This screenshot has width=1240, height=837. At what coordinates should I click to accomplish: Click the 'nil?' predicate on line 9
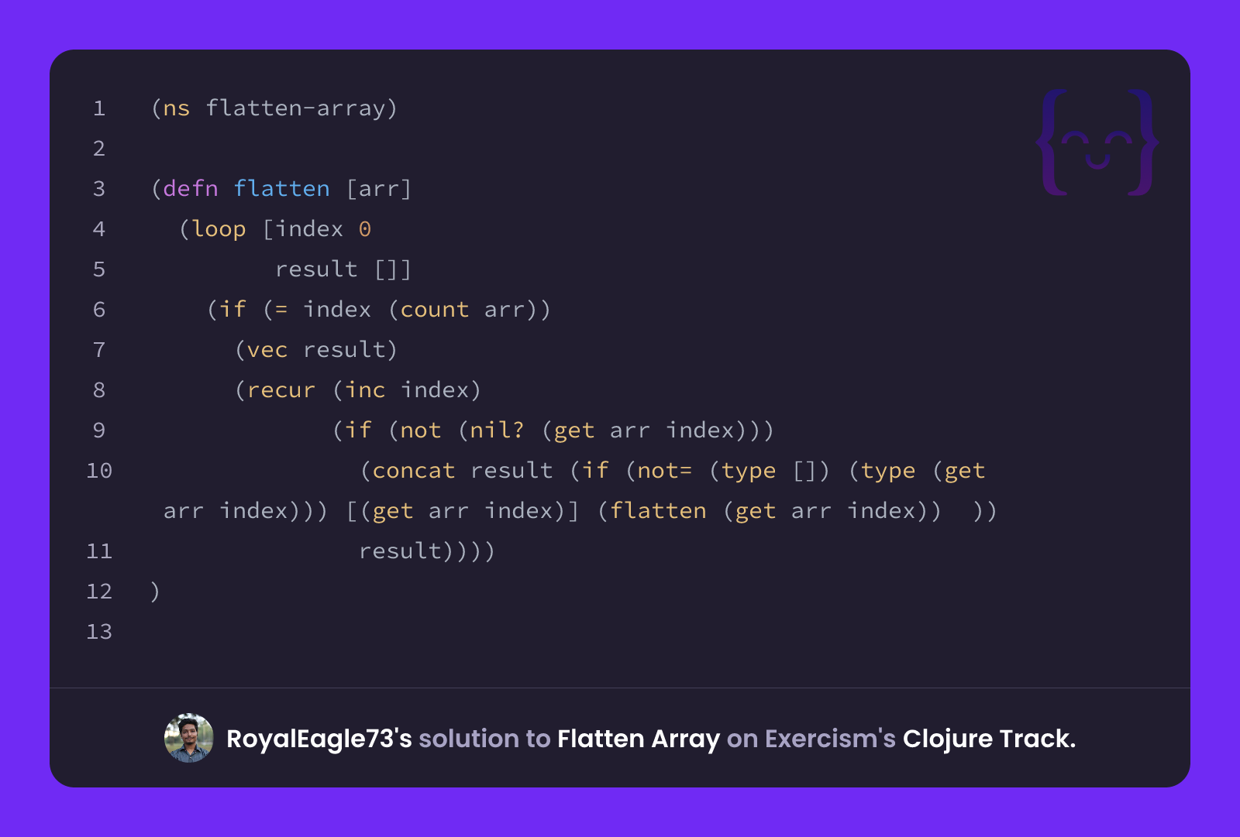(498, 431)
